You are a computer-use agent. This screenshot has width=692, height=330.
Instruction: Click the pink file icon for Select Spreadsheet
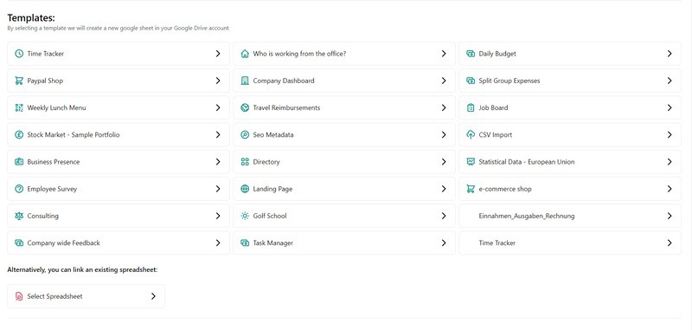[19, 296]
